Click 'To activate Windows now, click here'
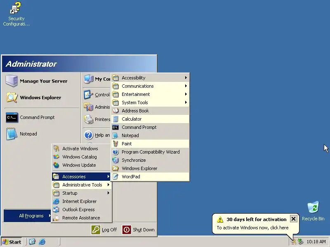The width and height of the screenshot is (330, 247). 252,228
